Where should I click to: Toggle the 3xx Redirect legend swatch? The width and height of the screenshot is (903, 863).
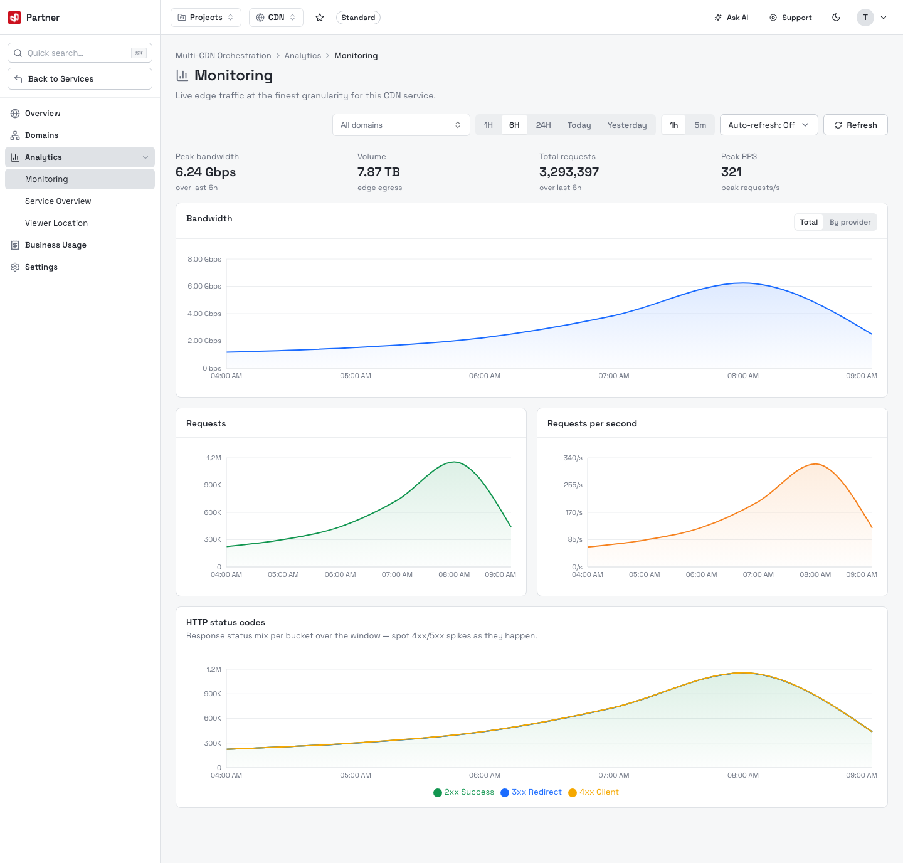click(x=505, y=793)
